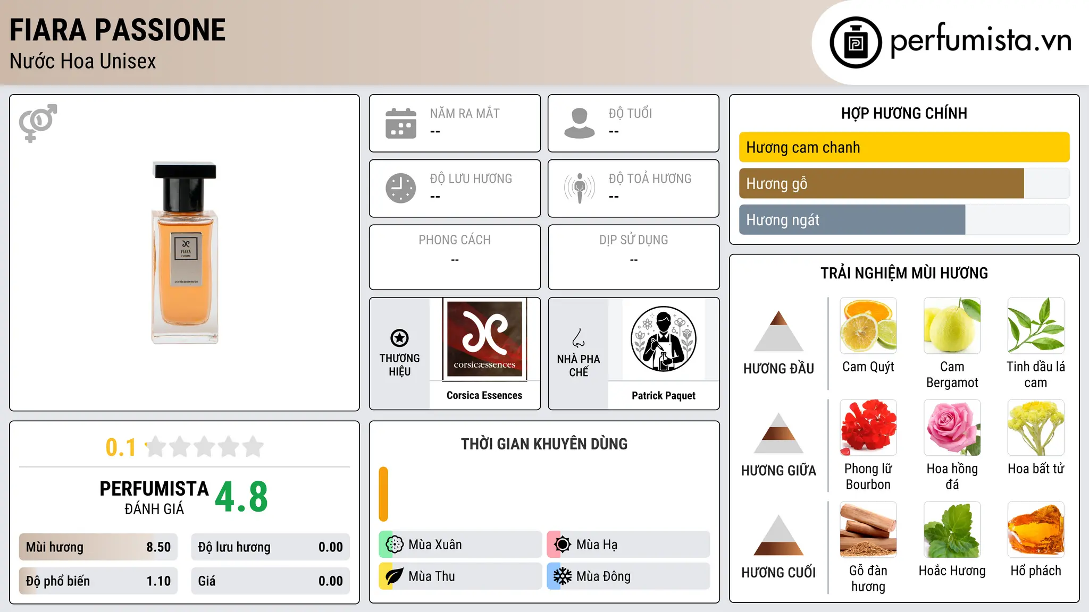Click the Hương đầu pyramid icon

pos(778,331)
